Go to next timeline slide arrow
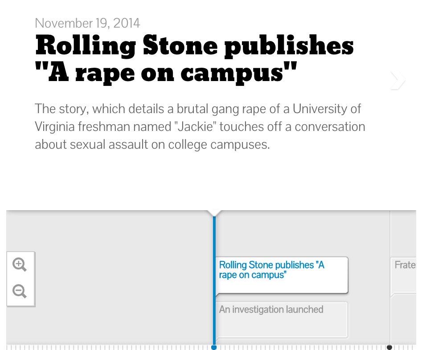The width and height of the screenshot is (434, 350). click(x=397, y=80)
